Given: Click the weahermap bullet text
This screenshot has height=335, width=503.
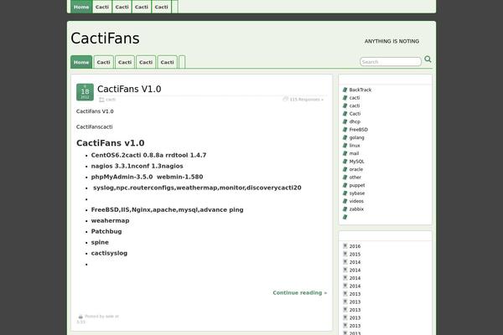Looking at the screenshot, I should click(x=110, y=220).
